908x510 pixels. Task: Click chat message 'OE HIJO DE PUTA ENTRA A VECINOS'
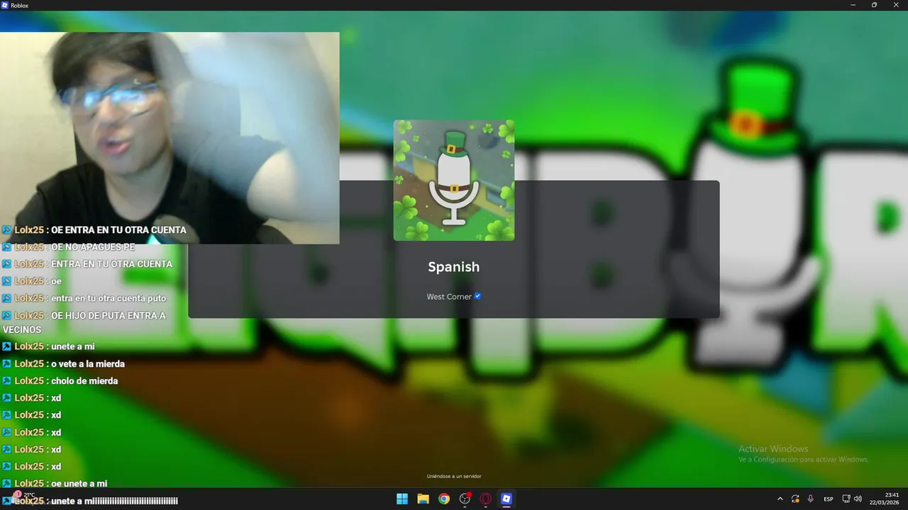84,322
